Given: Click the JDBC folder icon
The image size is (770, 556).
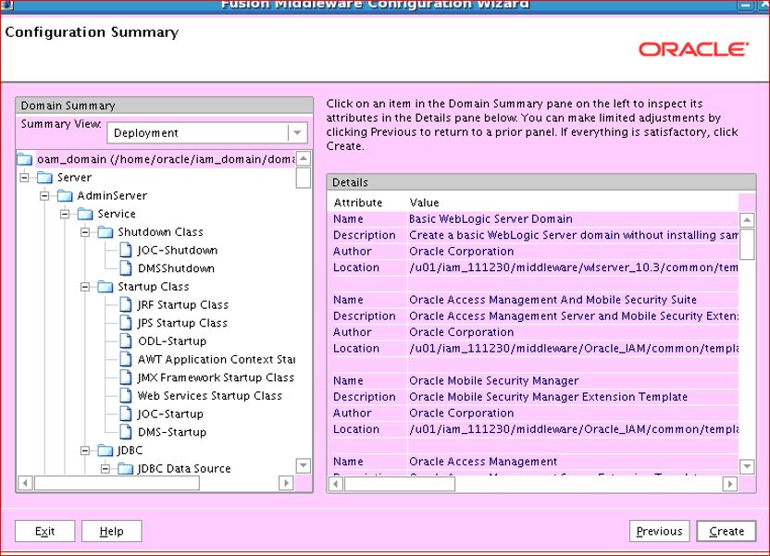Looking at the screenshot, I should click(x=106, y=450).
